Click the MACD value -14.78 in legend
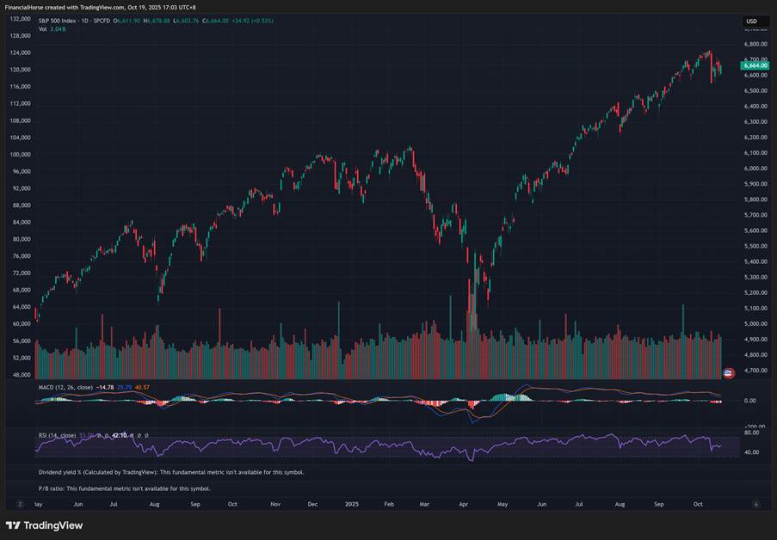This screenshot has width=777, height=540. (105, 388)
